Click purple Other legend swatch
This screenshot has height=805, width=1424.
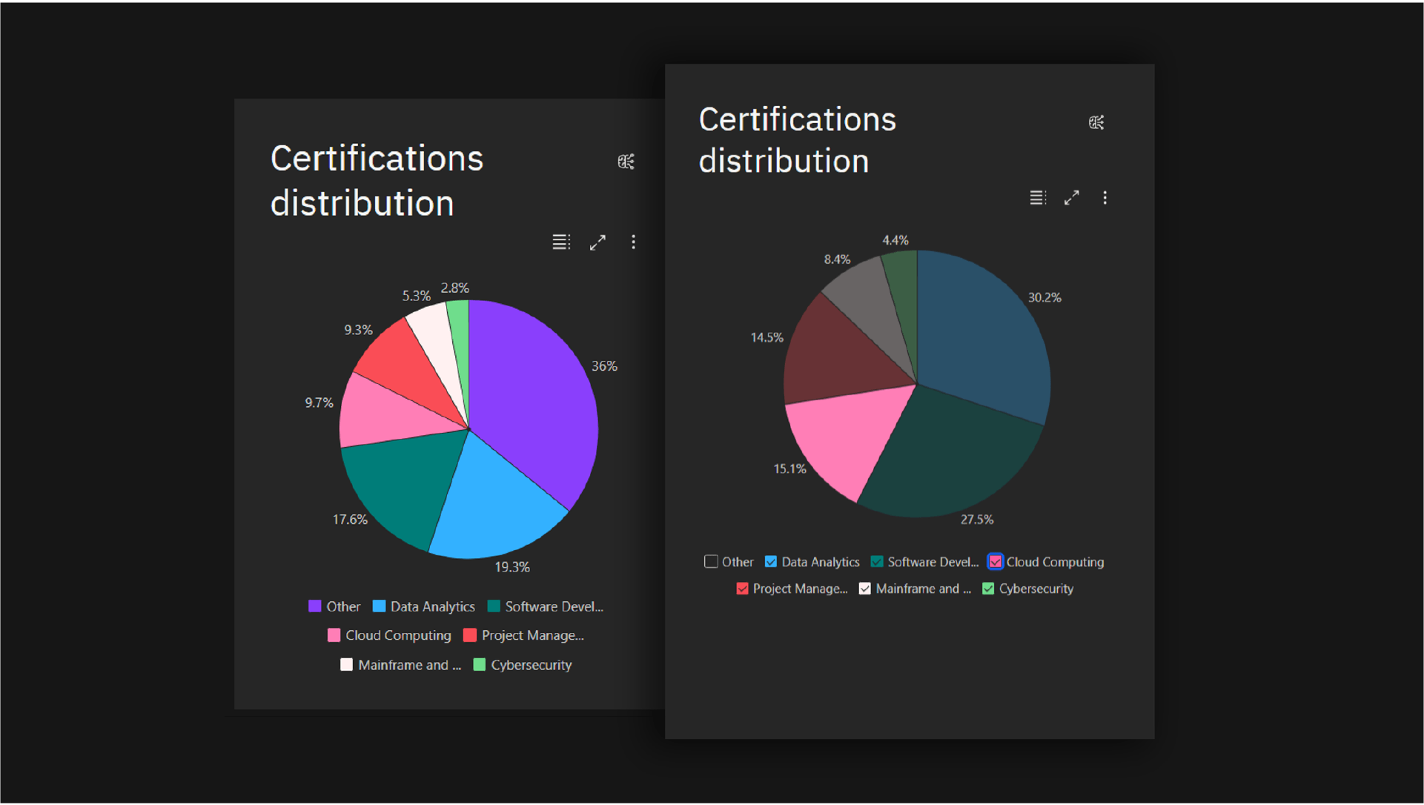(315, 606)
